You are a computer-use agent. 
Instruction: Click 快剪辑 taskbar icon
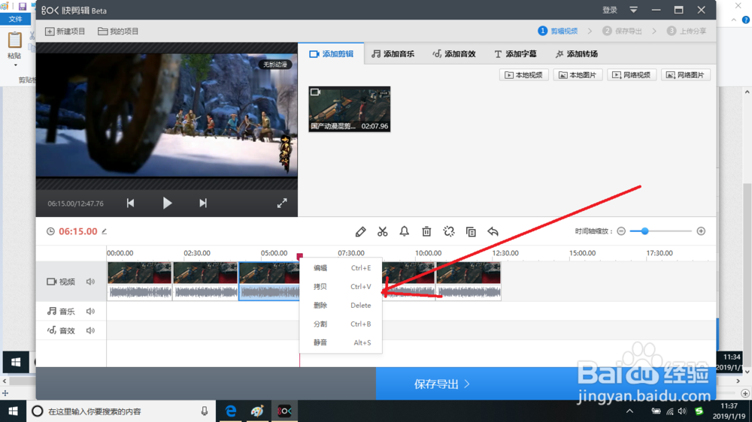click(284, 411)
